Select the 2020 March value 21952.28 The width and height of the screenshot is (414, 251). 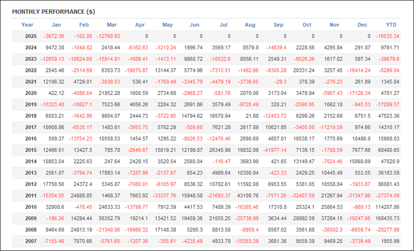point(109,93)
